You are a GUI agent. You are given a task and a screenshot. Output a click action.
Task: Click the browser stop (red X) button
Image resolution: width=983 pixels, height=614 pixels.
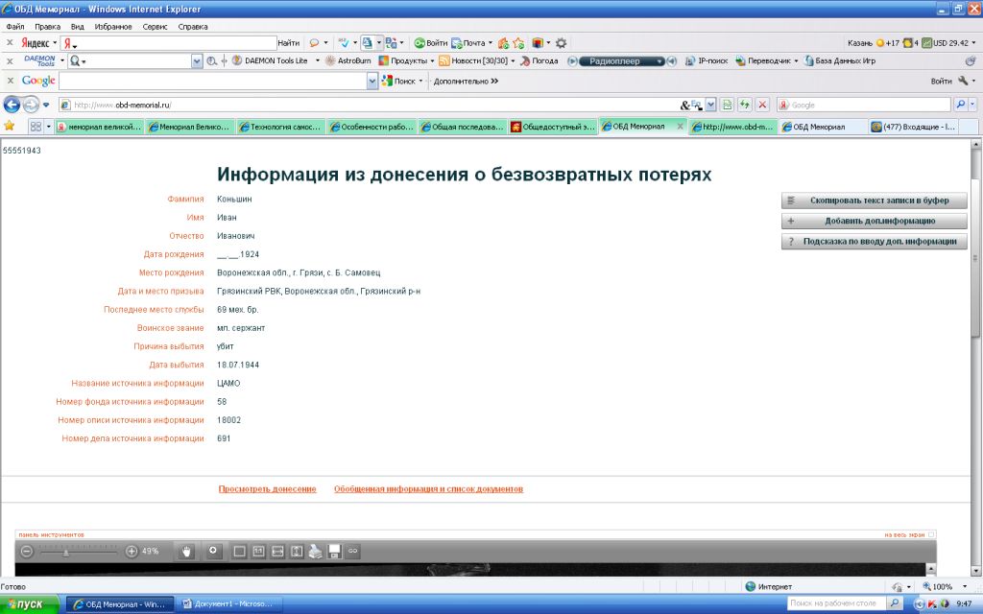click(762, 105)
